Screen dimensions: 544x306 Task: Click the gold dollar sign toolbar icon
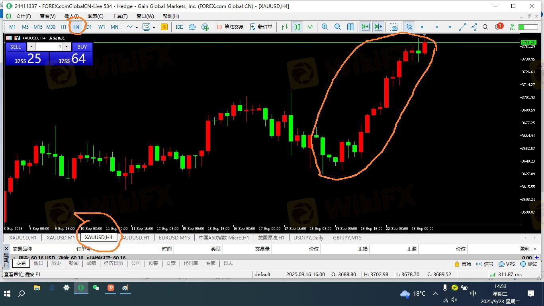[164, 27]
